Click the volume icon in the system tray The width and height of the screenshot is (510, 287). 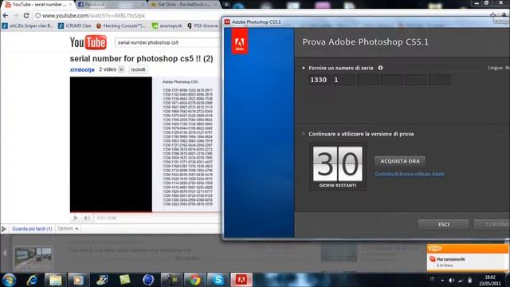point(452,280)
